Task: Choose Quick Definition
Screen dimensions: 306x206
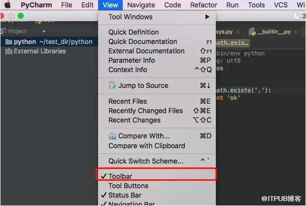Action: pos(157,32)
